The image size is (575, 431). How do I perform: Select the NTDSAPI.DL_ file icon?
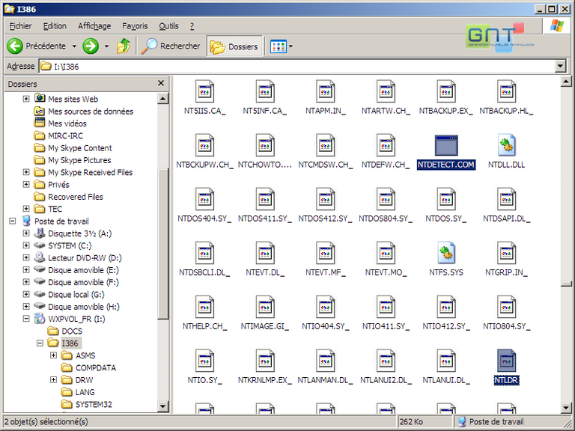point(506,199)
